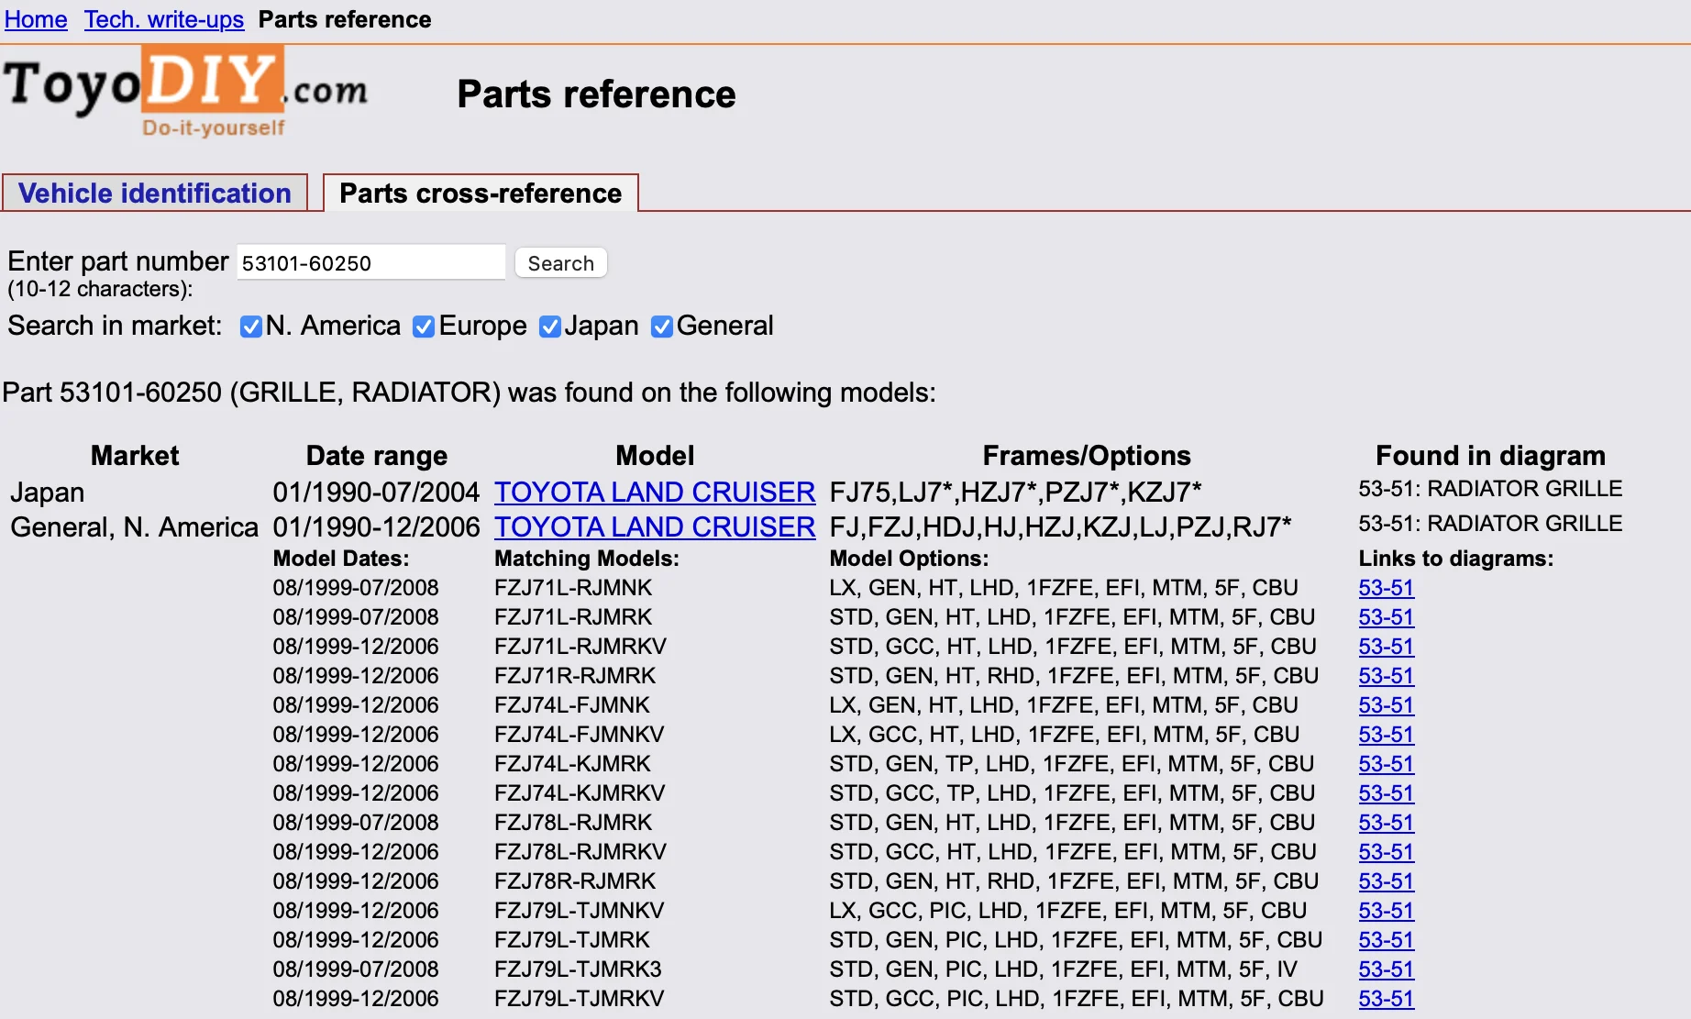Open 53-51 diagram for FZJ78L-RJMRKV
Viewport: 1691px width, 1019px height.
pos(1386,852)
